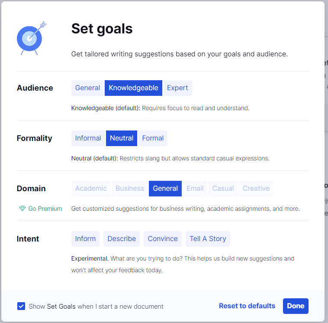This screenshot has height=323, width=328.
Task: Click the Done button
Action: (x=296, y=306)
